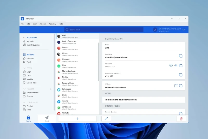Select the Github entry

coord(77,54)
